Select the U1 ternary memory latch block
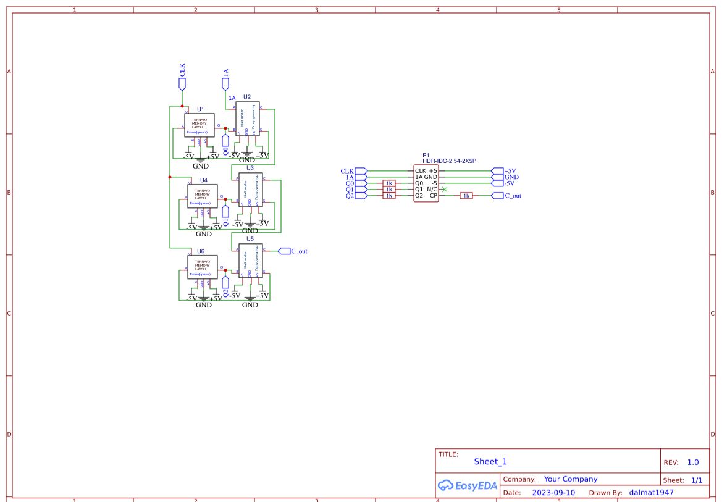The width and height of the screenshot is (722, 502). (199, 125)
